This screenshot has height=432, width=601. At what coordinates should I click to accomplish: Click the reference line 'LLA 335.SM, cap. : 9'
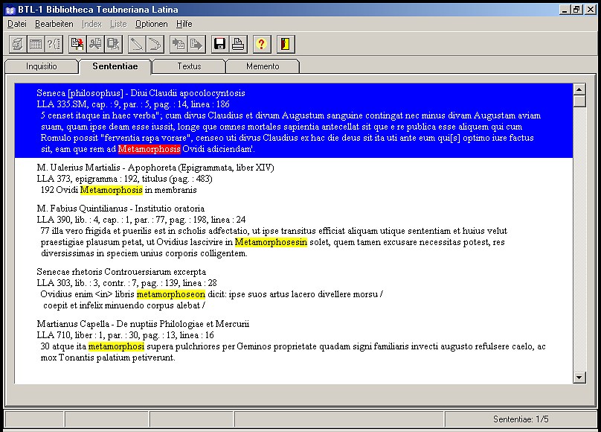[133, 104]
